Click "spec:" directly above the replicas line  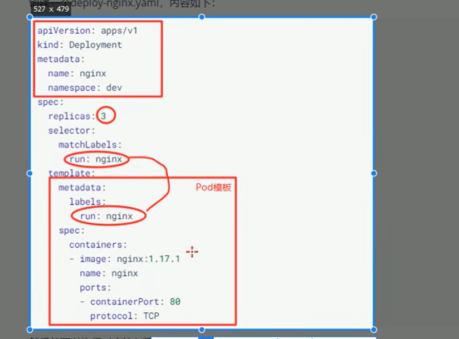point(50,102)
